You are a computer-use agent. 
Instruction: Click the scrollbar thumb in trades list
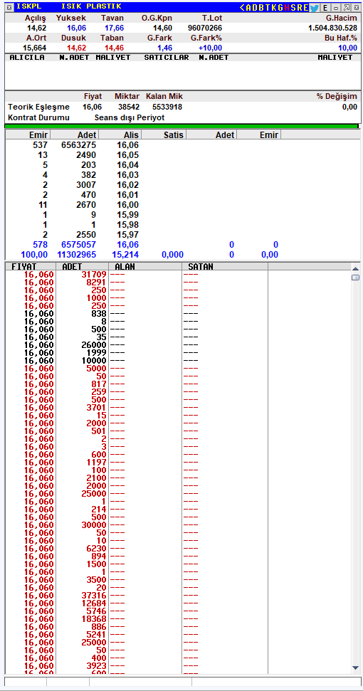pyautogui.click(x=355, y=278)
